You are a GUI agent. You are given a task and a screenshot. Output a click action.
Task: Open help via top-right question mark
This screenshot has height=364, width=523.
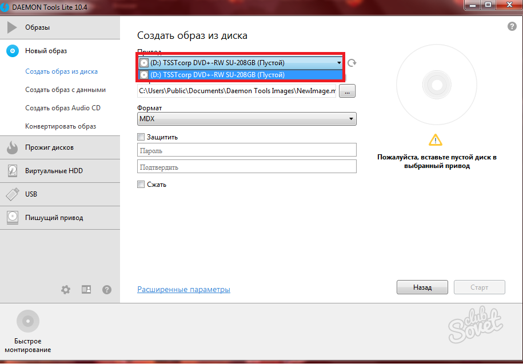coord(512,27)
